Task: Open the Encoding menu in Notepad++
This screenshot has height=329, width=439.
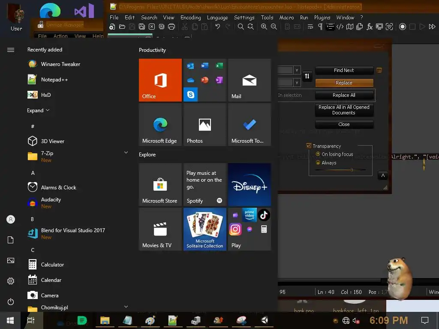Action: (191, 17)
